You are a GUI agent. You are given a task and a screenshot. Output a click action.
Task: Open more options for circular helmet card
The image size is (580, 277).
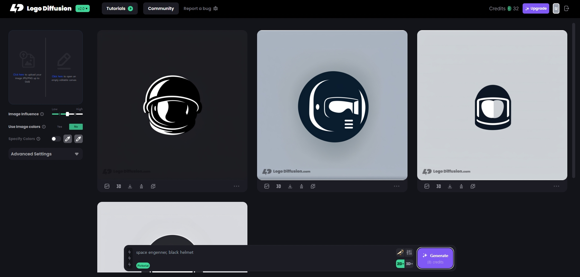click(397, 186)
